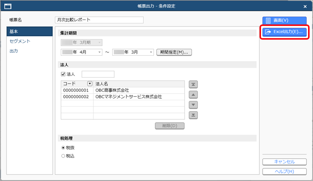Image resolution: width=313 pixels, height=181 pixels.
Task: Click the 法人 code input field
Action: pyautogui.click(x=98, y=74)
